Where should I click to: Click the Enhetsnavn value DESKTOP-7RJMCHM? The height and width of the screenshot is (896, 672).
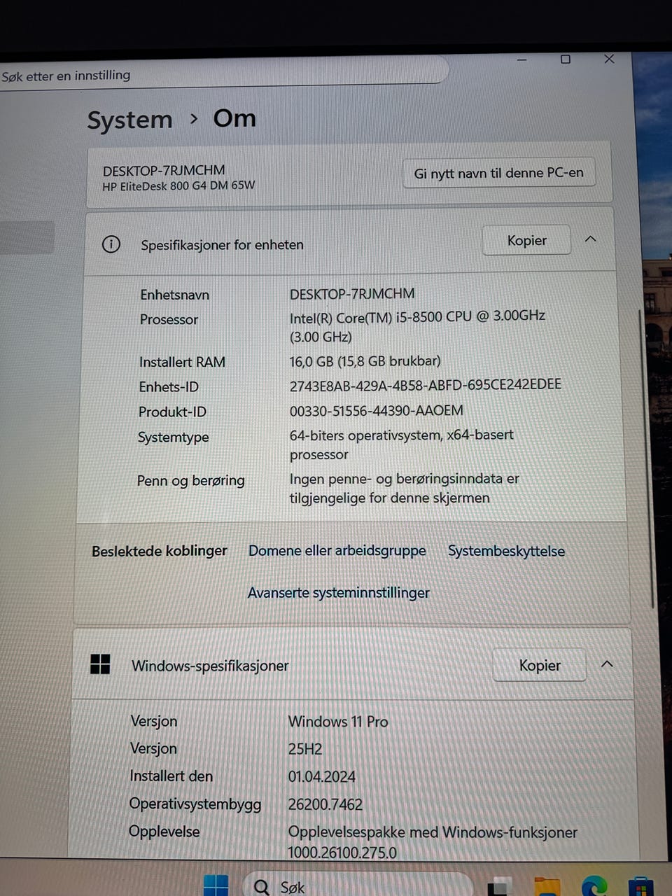[x=352, y=294]
